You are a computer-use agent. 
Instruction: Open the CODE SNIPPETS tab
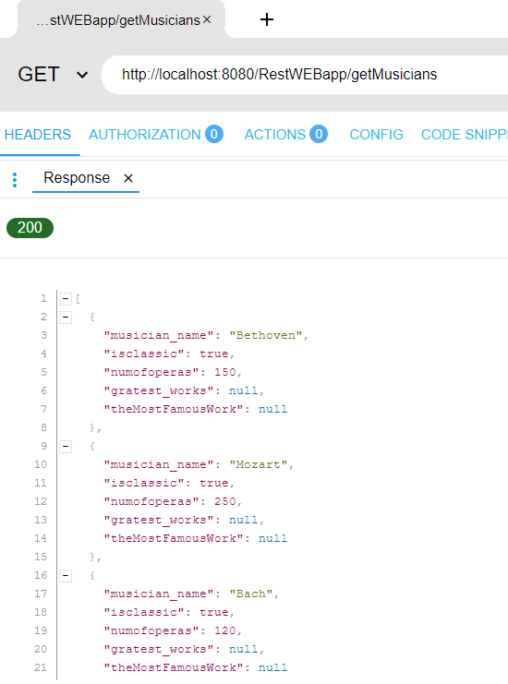coord(465,135)
